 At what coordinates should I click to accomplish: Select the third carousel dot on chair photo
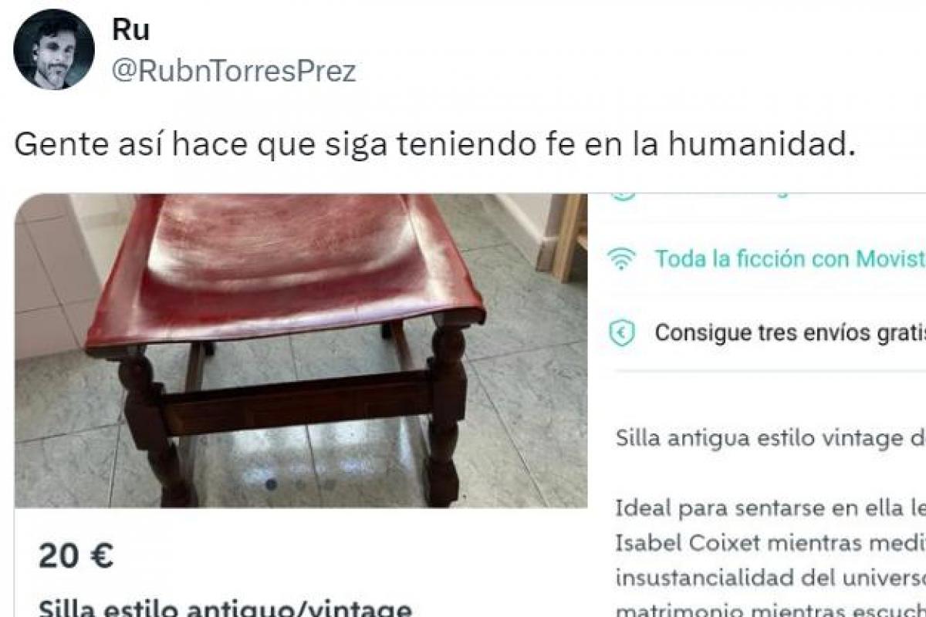(x=329, y=484)
